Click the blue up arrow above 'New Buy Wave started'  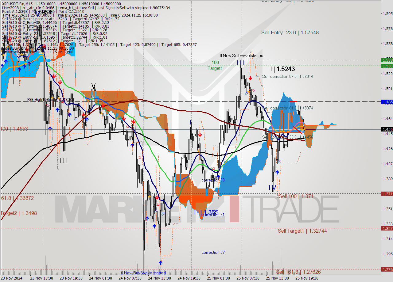(x=161, y=263)
